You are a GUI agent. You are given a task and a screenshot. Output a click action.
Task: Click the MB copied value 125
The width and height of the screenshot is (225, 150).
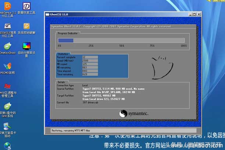point(90,64)
